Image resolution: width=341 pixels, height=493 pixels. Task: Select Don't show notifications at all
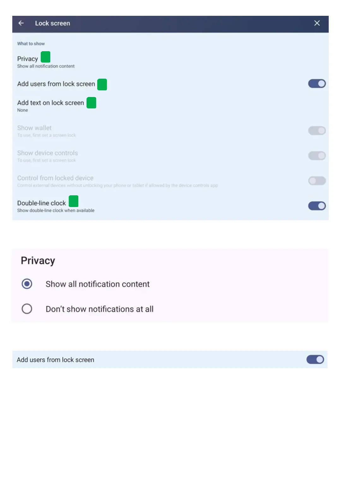point(27,309)
